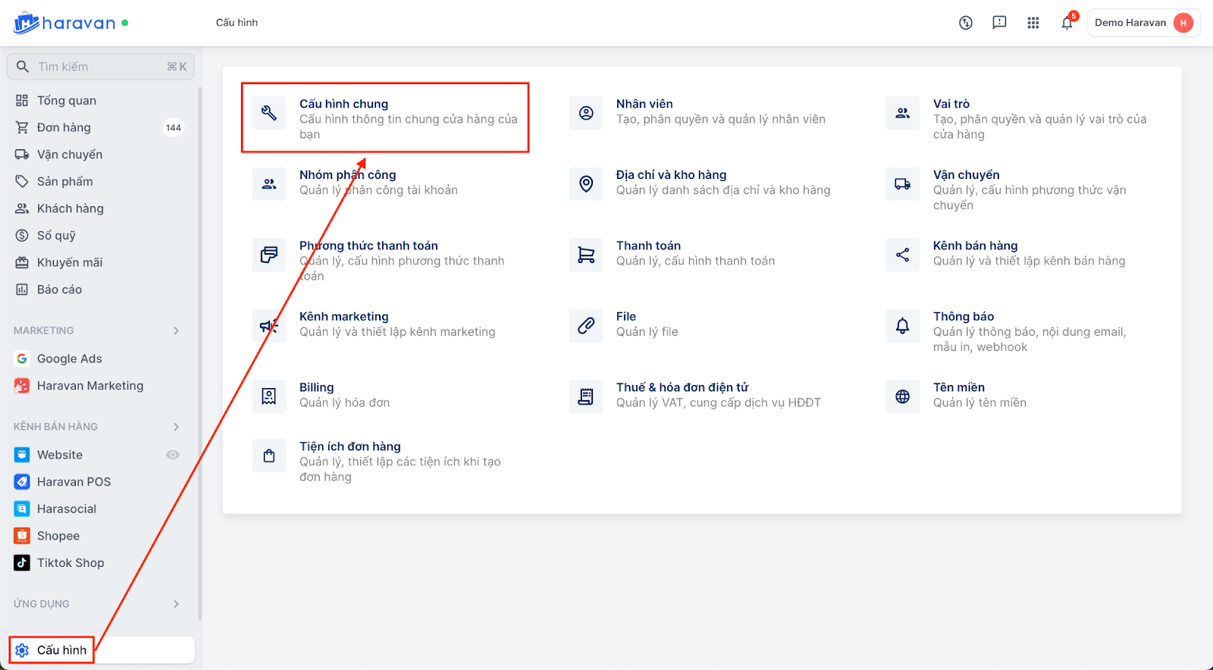Toggle the Website eye visibility icon
This screenshot has height=670, width=1213.
(173, 455)
